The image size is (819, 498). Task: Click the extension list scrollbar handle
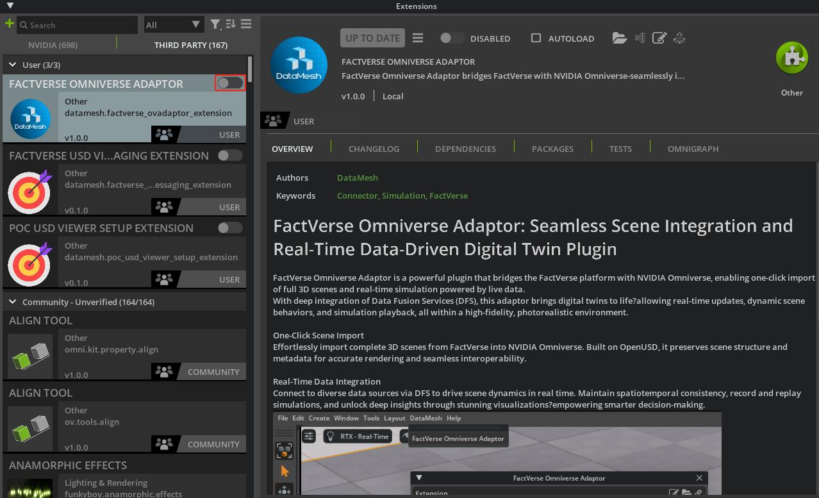pyautogui.click(x=251, y=69)
